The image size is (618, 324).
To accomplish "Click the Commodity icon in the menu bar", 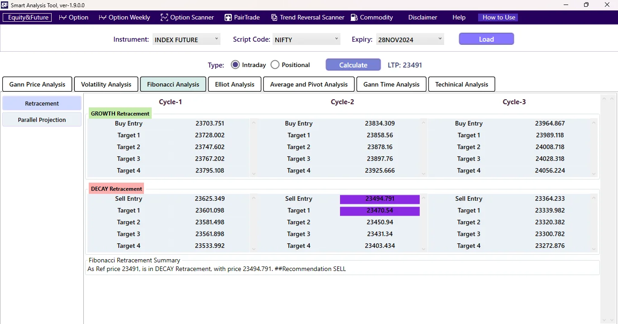I will (x=354, y=17).
